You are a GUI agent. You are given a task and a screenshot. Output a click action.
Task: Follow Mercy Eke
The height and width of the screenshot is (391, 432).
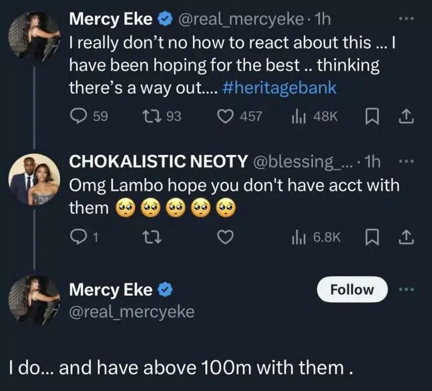tap(352, 289)
